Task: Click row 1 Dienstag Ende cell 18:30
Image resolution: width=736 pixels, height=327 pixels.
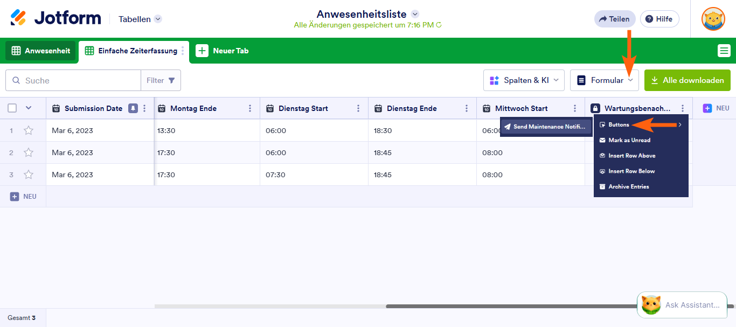Action: point(422,130)
